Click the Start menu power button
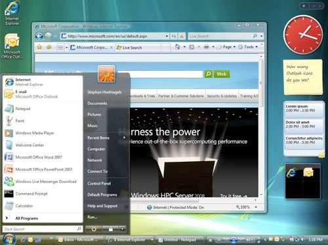The height and width of the screenshot is (245, 328). coord(94,229)
